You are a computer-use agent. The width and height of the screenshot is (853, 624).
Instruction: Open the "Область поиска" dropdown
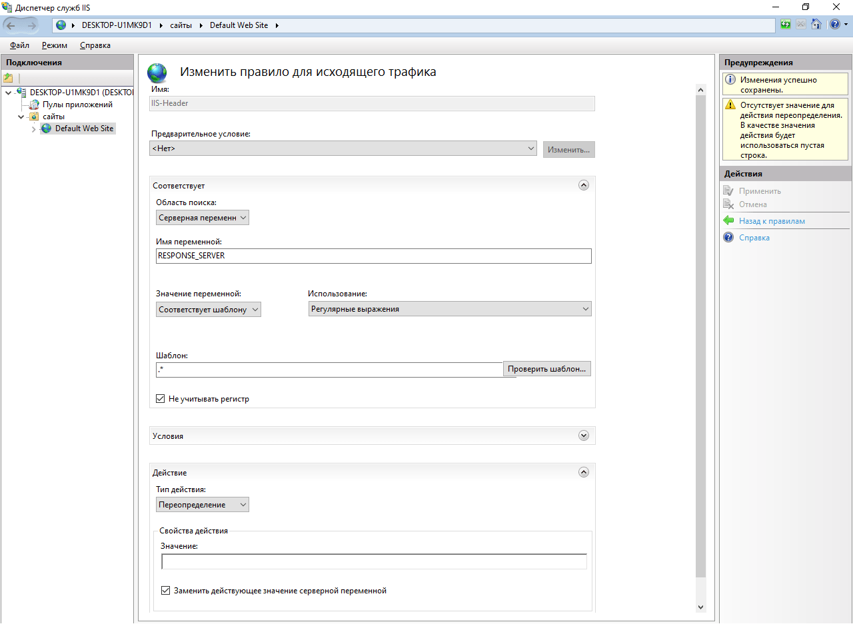(203, 218)
